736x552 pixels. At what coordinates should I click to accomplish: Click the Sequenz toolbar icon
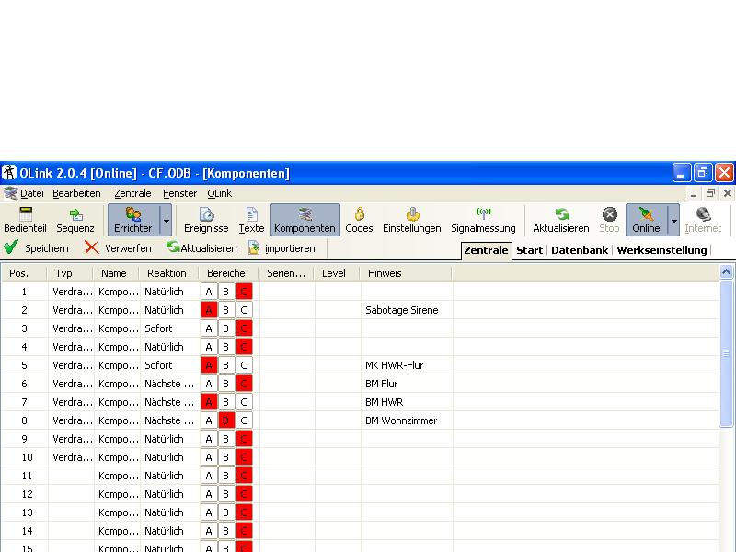point(75,220)
